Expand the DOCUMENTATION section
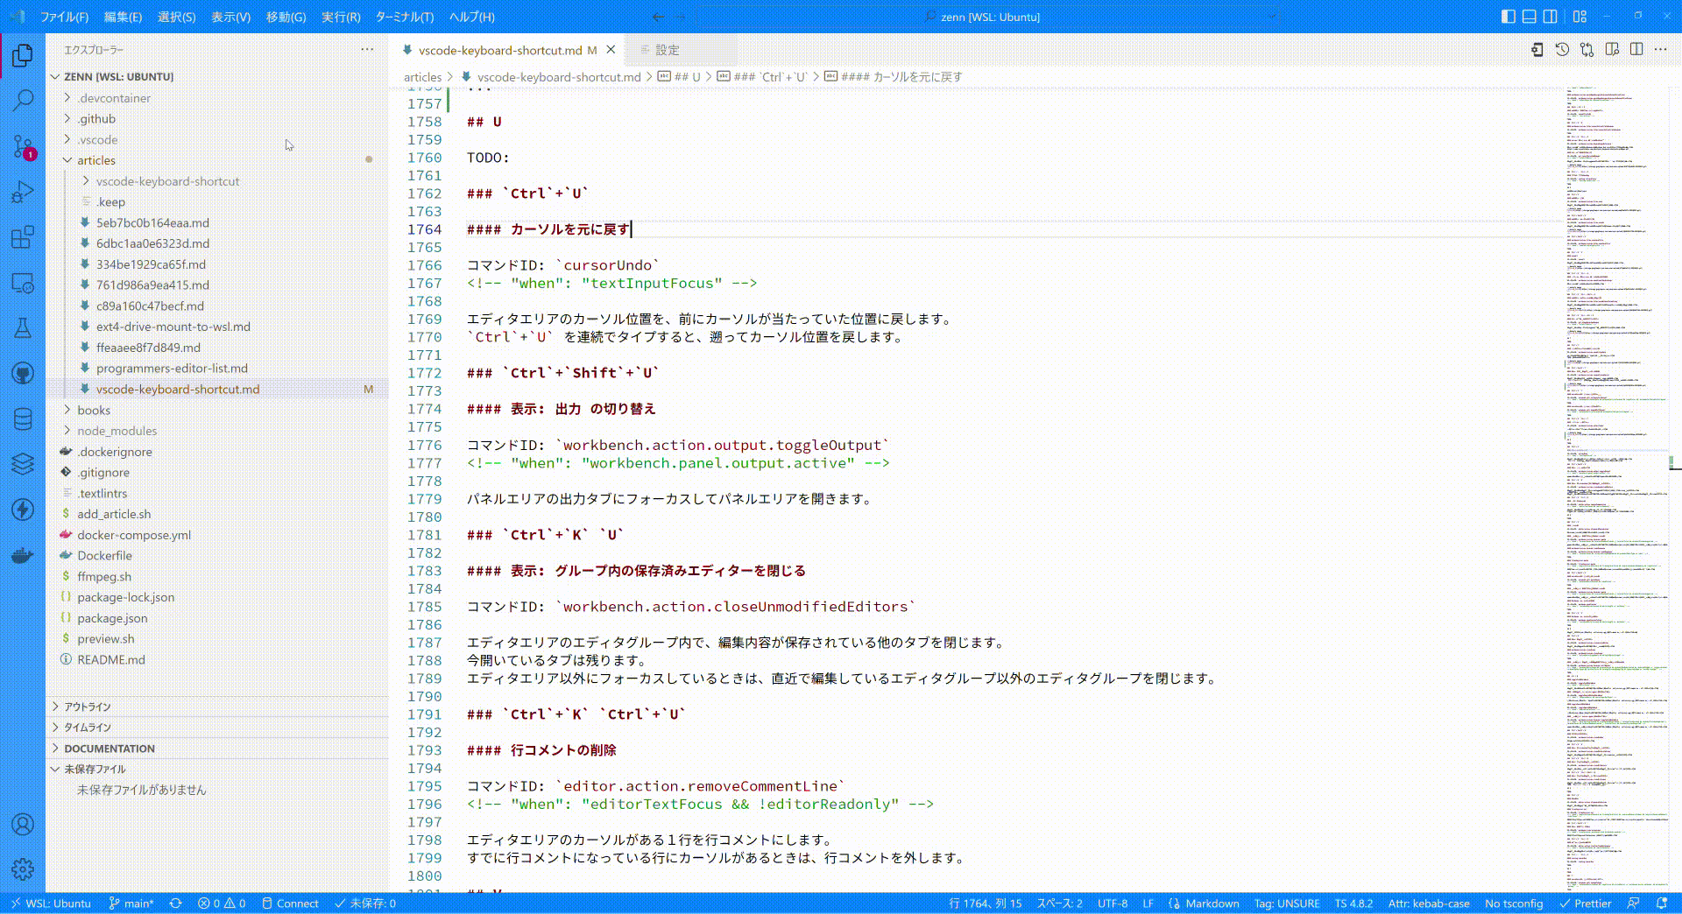 (217, 749)
